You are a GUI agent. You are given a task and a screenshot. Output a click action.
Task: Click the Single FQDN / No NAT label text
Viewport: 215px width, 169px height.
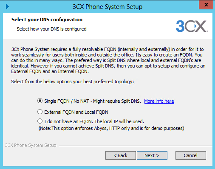[x=93, y=101]
